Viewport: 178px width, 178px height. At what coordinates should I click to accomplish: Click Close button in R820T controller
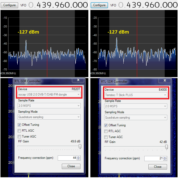click(x=71, y=166)
